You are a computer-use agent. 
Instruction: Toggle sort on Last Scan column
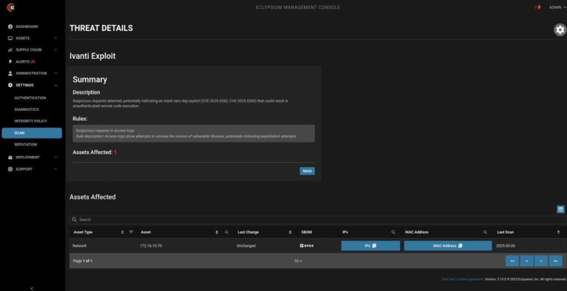pos(558,232)
